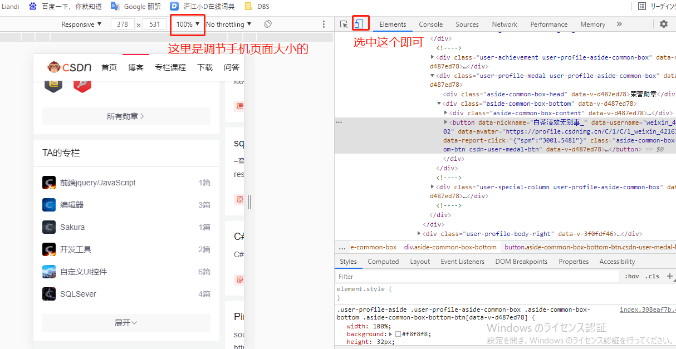Open the network conditions disable-cache icon near throttling
The width and height of the screenshot is (676, 349).
pyautogui.click(x=268, y=24)
